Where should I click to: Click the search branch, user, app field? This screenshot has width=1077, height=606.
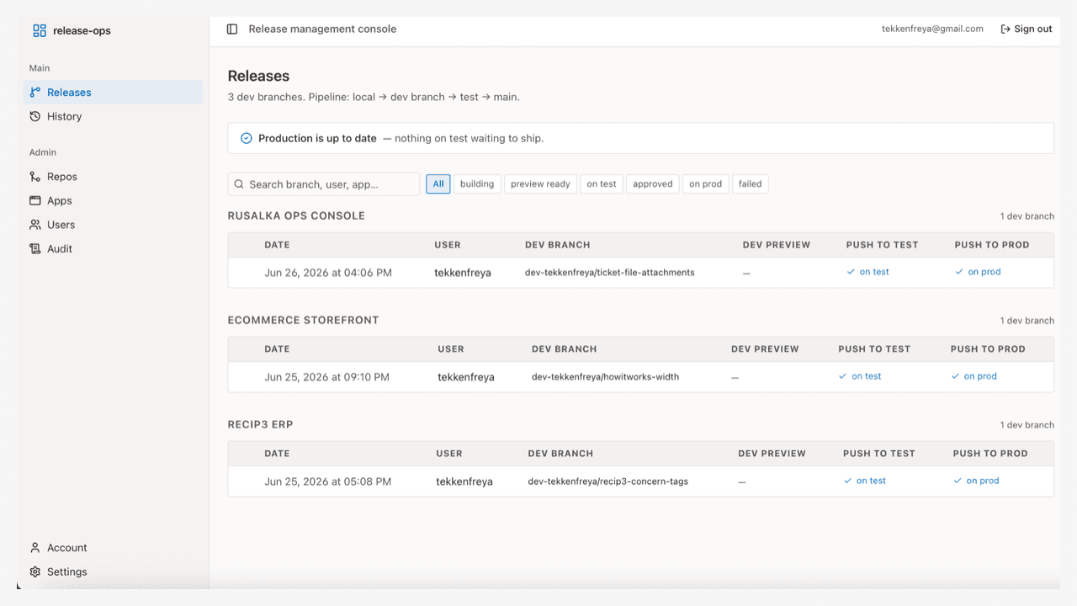[x=324, y=184]
